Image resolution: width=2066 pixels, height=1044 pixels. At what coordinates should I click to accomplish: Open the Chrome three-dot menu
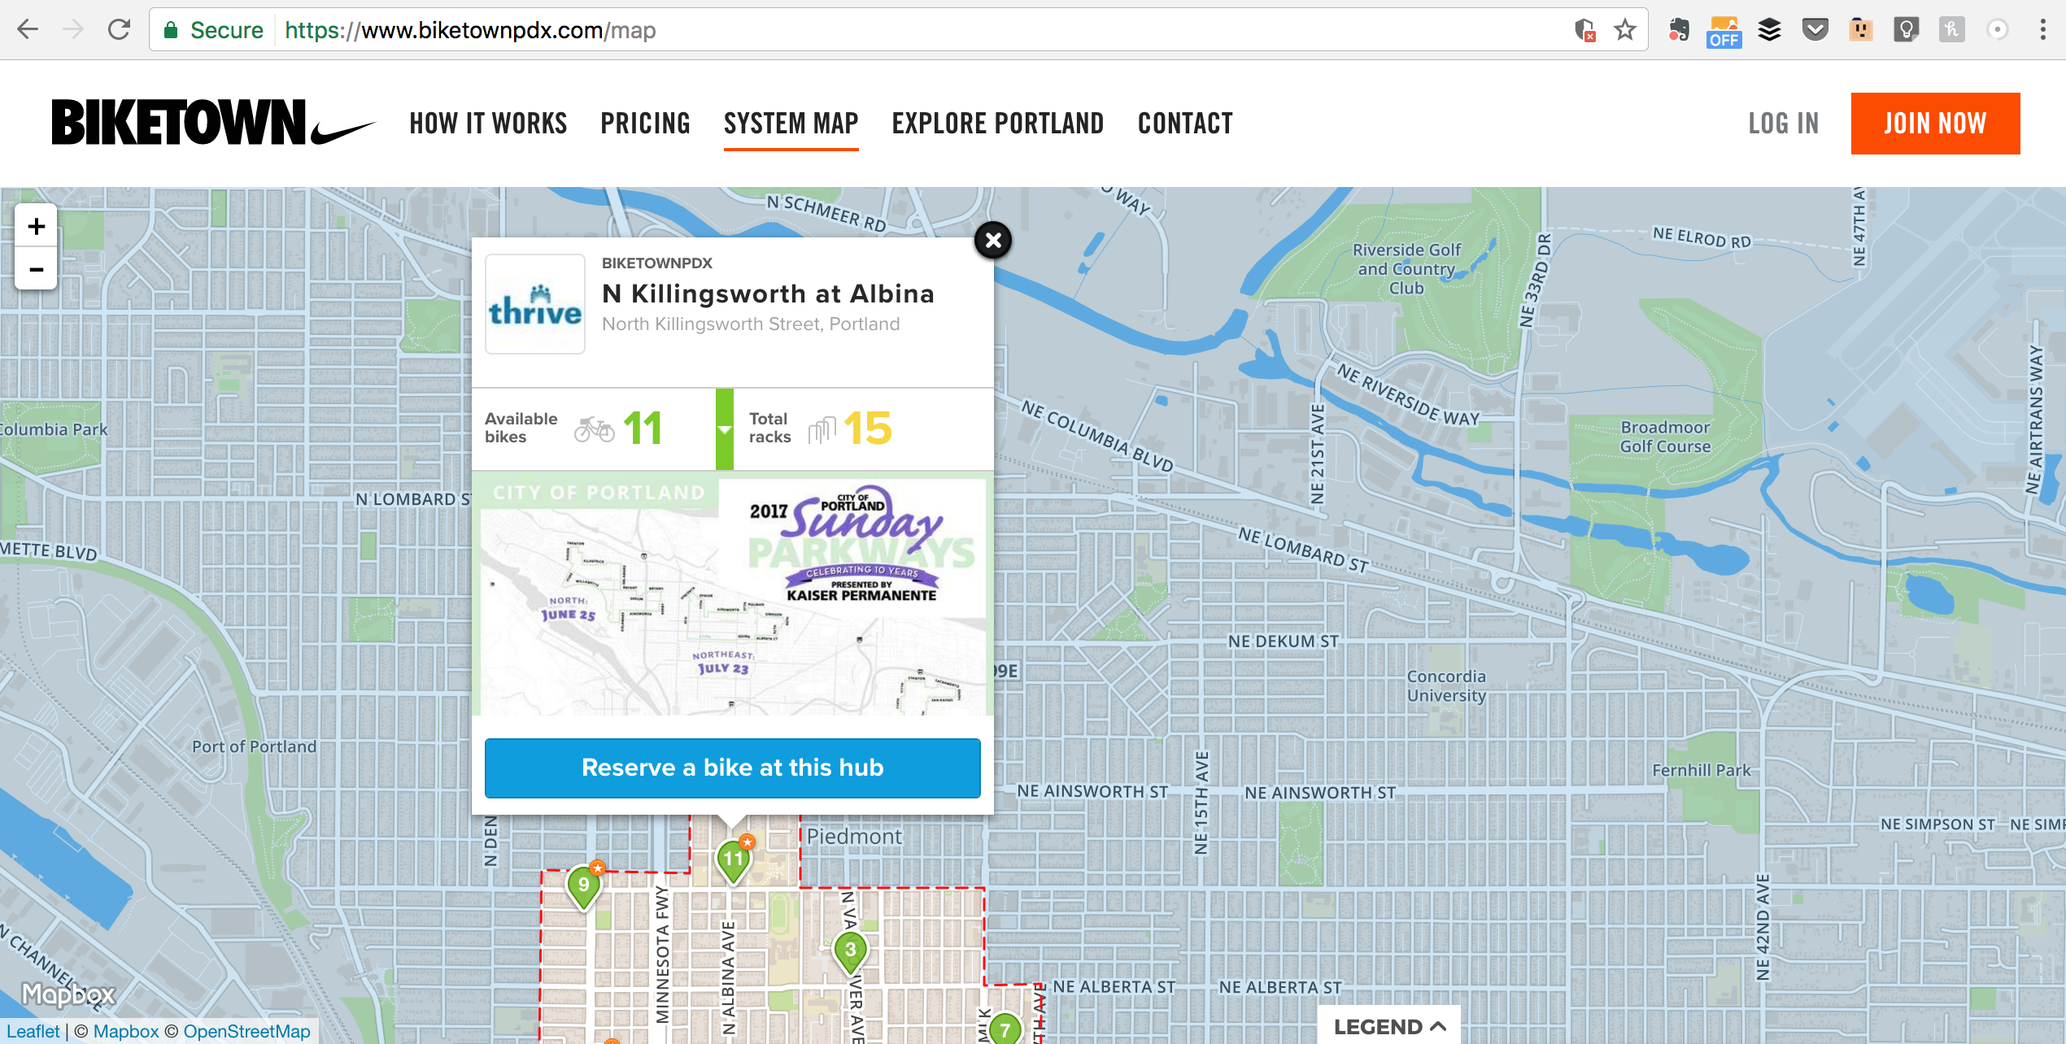[x=2042, y=30]
